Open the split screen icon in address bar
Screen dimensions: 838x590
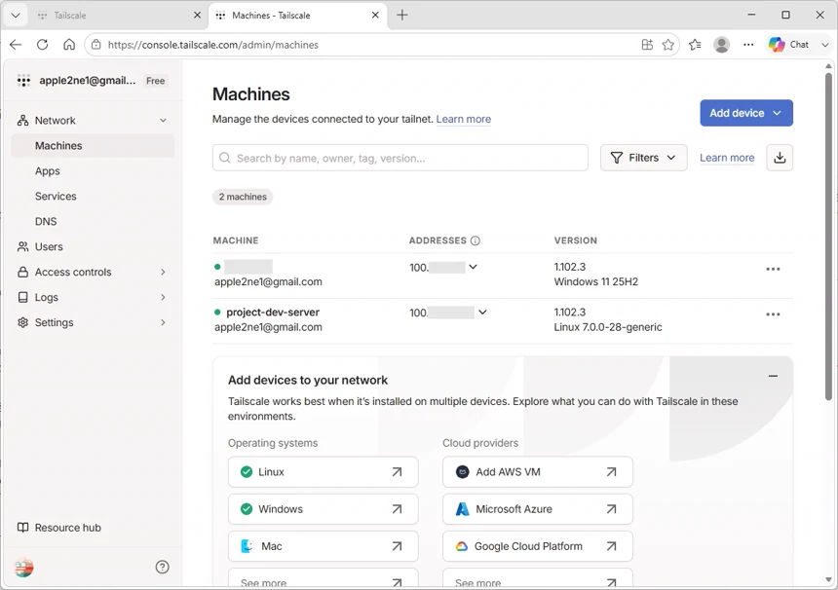[647, 45]
